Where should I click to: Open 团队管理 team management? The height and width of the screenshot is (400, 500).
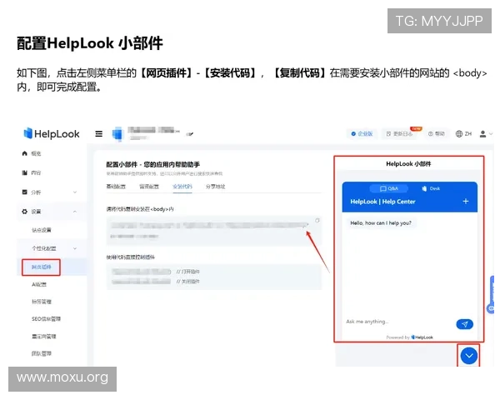point(42,353)
